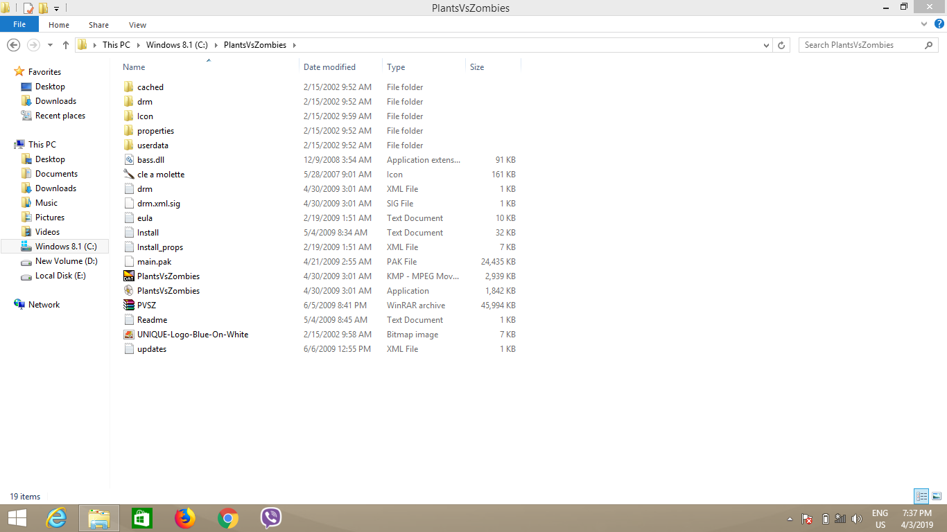Click the Windows Start button
The image size is (947, 532).
tap(17, 518)
